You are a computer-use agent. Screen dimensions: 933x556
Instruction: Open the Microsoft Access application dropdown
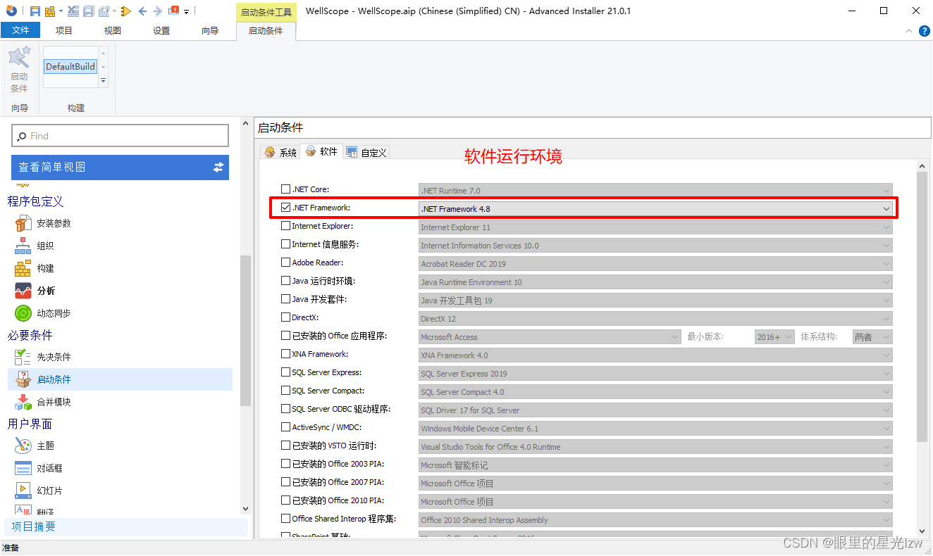[550, 336]
